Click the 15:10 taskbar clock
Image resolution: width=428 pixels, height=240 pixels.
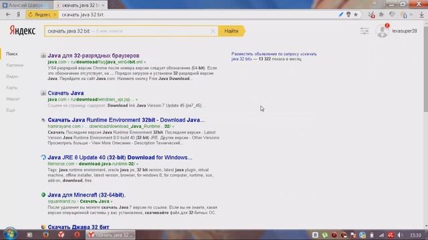(x=415, y=235)
